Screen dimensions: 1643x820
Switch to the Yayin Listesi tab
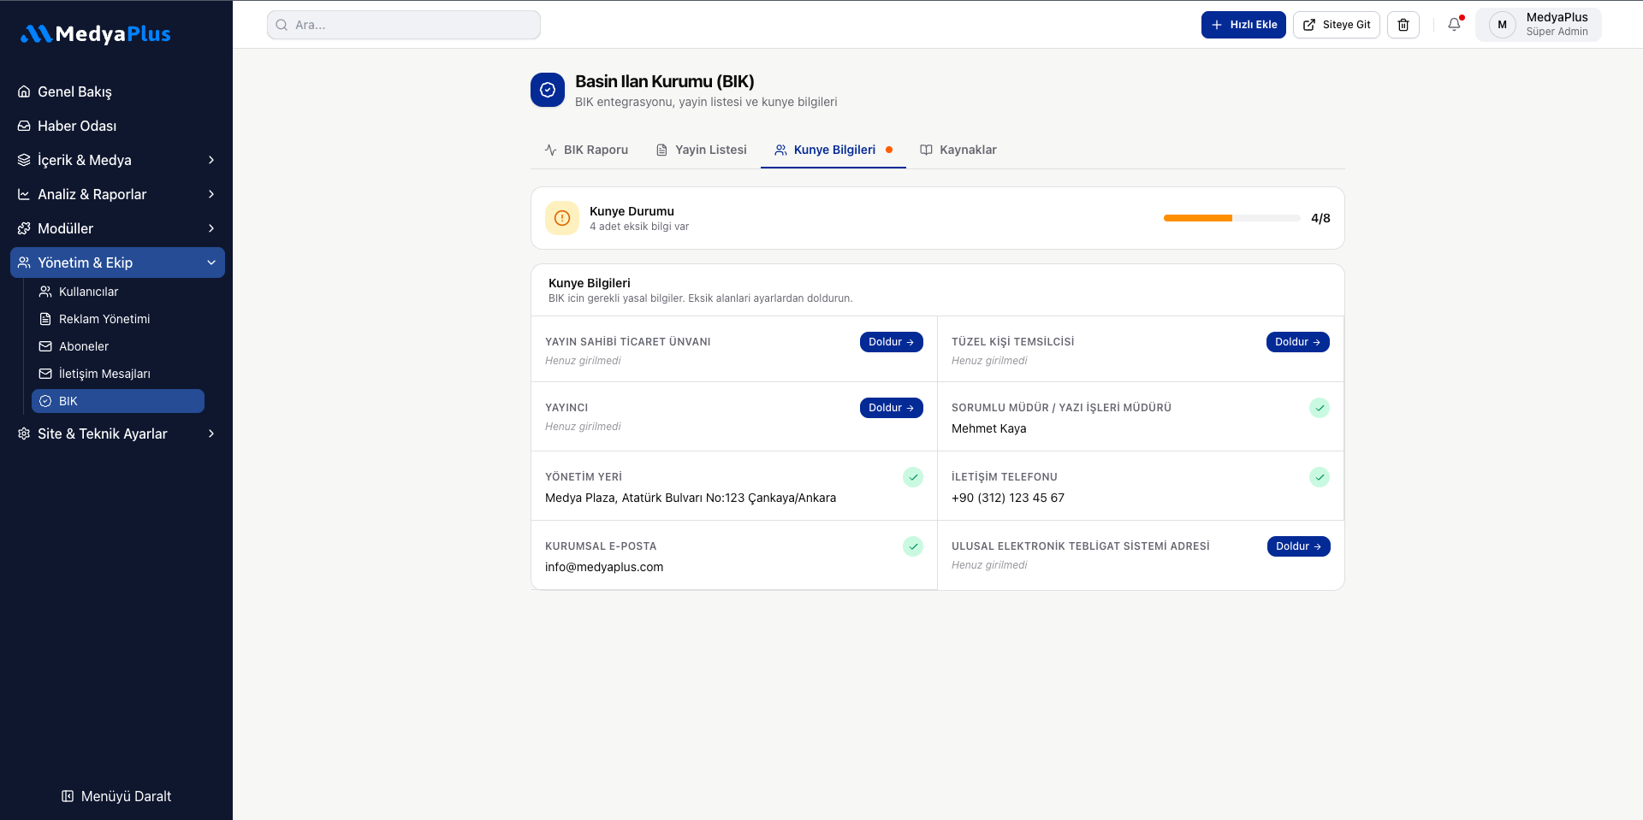(701, 150)
